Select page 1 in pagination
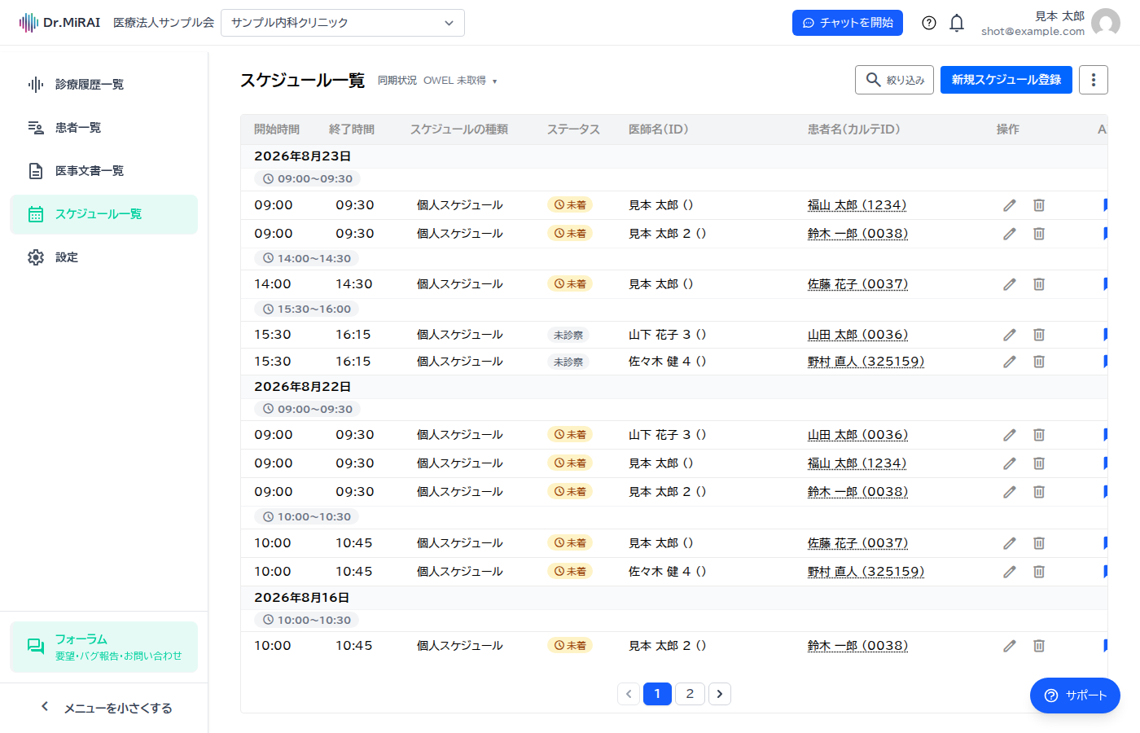Screen dimensions: 1140x733 click(x=657, y=694)
